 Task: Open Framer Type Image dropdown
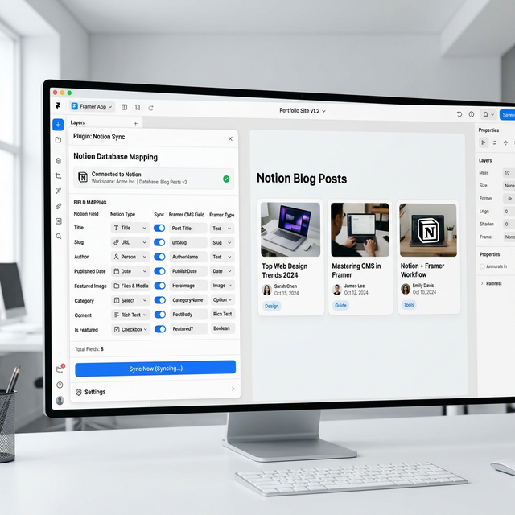coord(222,286)
